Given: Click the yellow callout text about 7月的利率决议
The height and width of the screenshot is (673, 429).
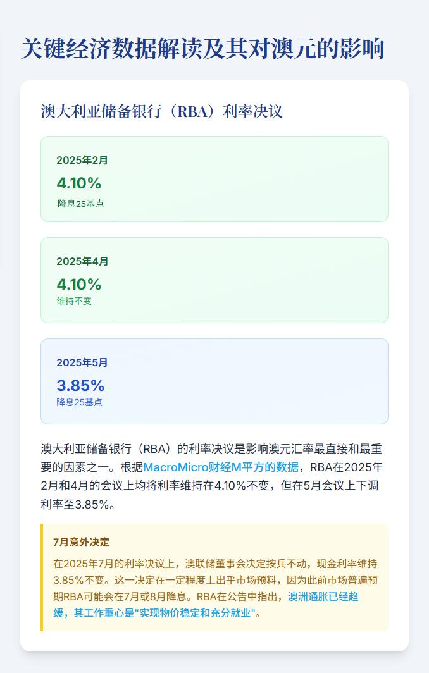Looking at the screenshot, I should (215, 588).
